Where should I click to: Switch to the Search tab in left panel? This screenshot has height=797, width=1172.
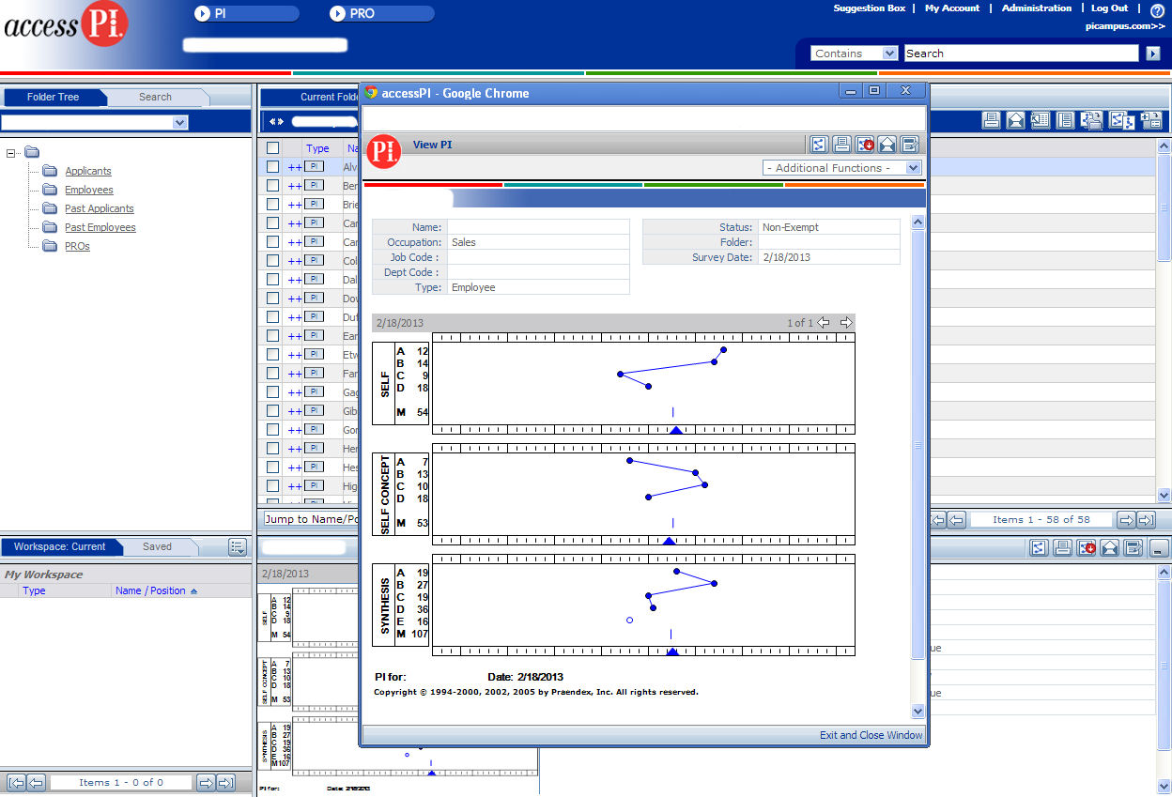[x=155, y=97]
